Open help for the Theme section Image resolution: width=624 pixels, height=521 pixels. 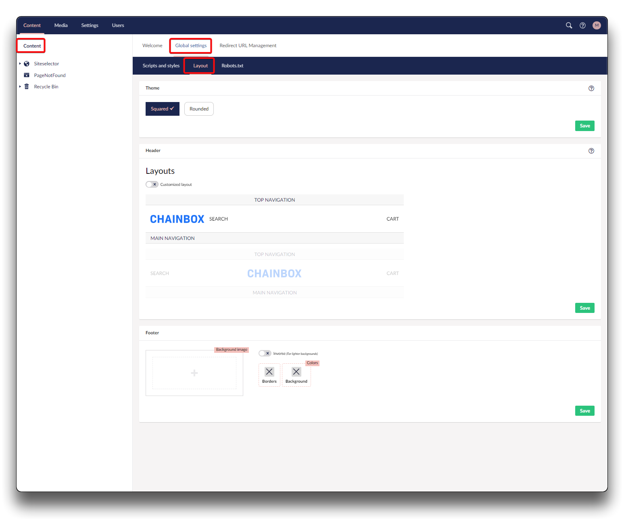click(591, 88)
